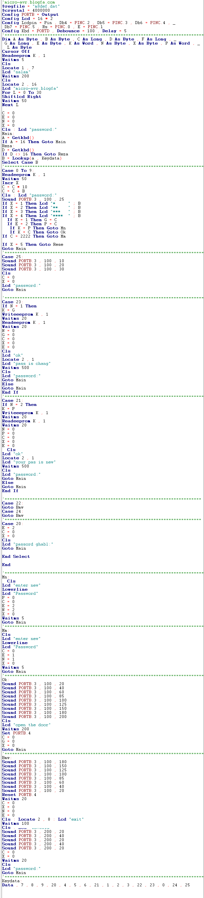Click the Lcd "passord ghabl:" line

click(x=27, y=544)
